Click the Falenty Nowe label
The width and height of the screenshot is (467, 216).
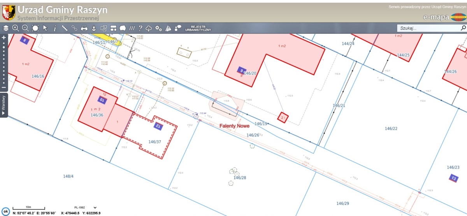[234, 126]
